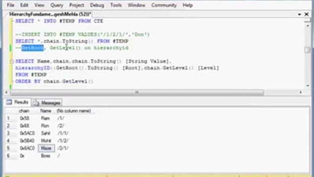The image size is (314, 177).
Task: Click the ORDER BY chain.GetLevel() line
Action: [54, 82]
